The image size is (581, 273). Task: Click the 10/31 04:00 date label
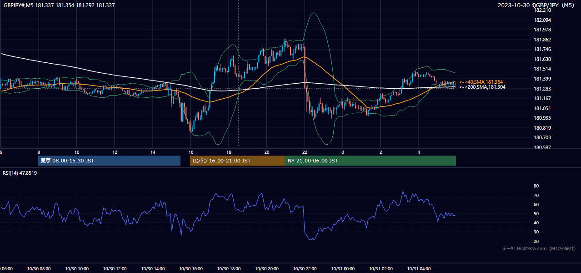click(x=419, y=269)
